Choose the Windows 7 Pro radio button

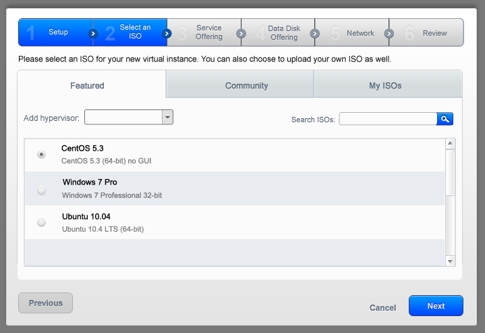(x=42, y=190)
